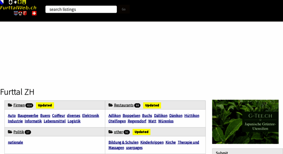Screen dimensions: 283x154
Task: Open the Coiffeur subcategory link
Action: (x=59, y=115)
